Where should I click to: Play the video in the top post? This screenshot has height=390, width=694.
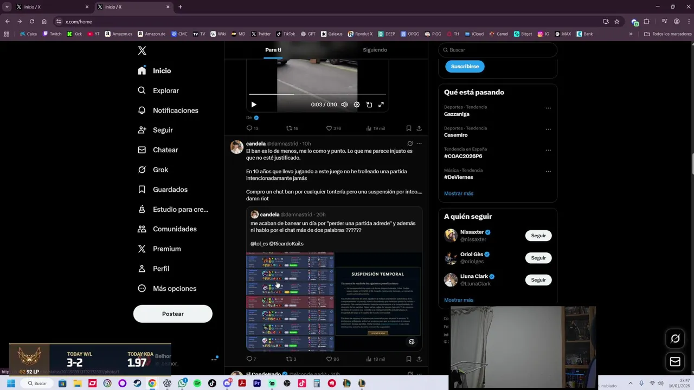tap(254, 105)
